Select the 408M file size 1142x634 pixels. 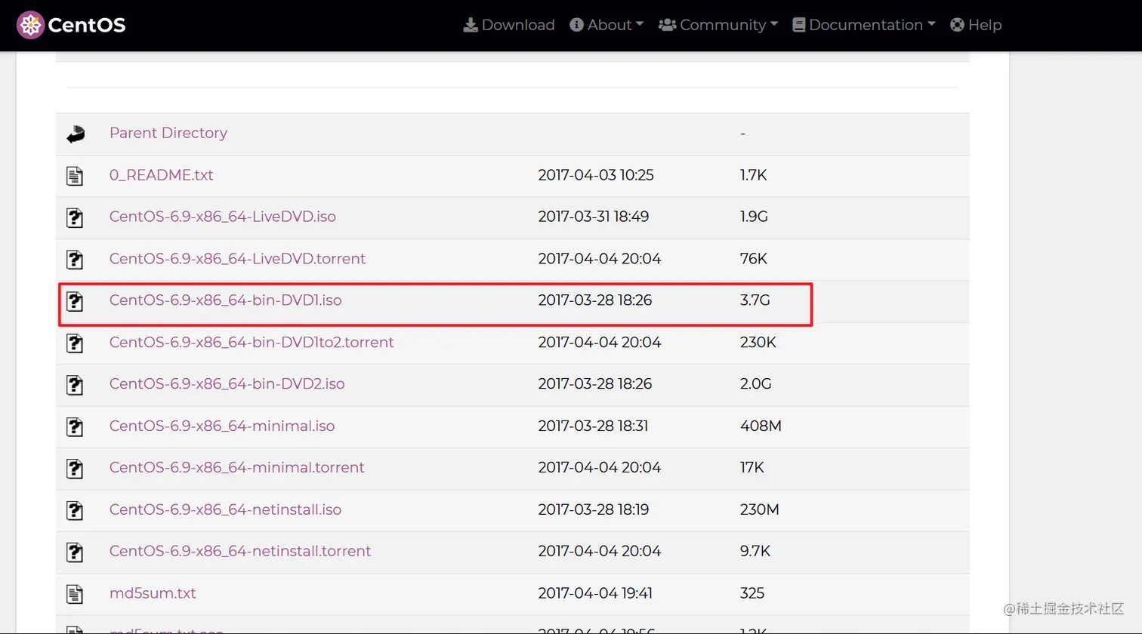(x=761, y=426)
